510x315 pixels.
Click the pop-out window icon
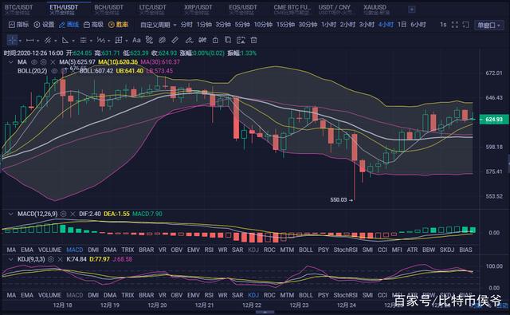click(x=465, y=25)
